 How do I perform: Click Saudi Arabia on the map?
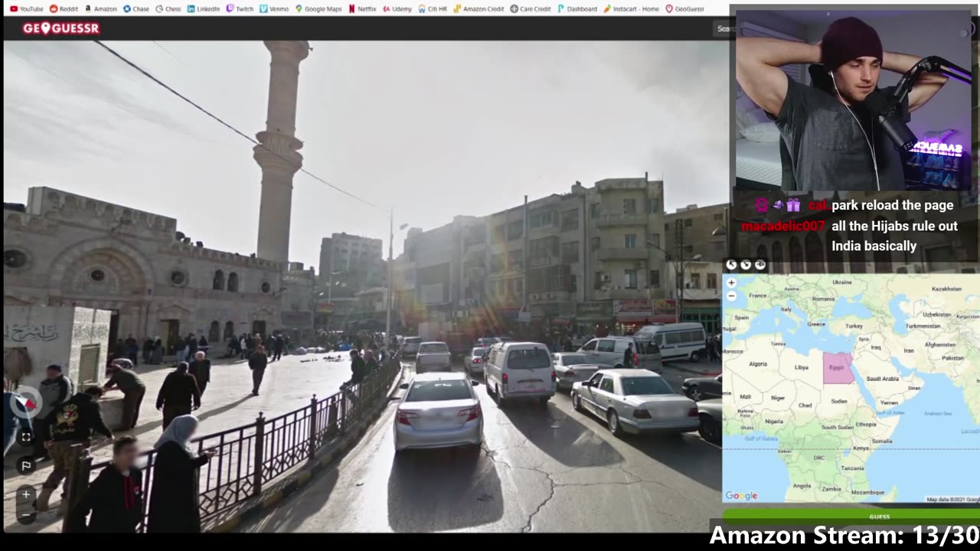click(882, 378)
